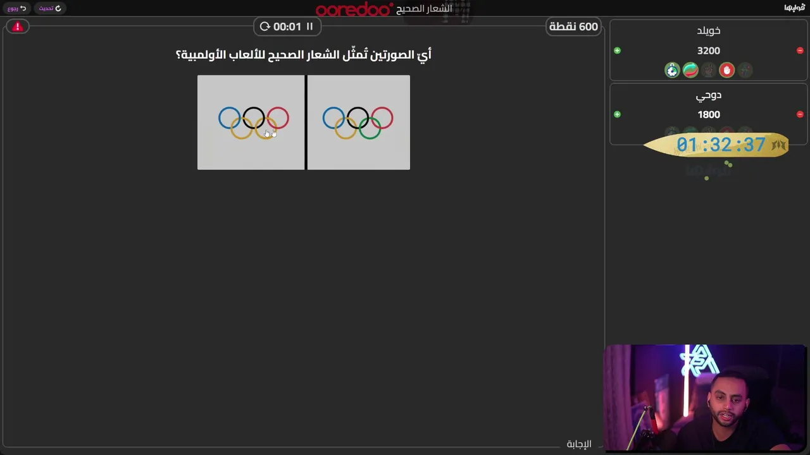This screenshot has height=455, width=810.
Task: Add points to team خويلد
Action: (618, 51)
